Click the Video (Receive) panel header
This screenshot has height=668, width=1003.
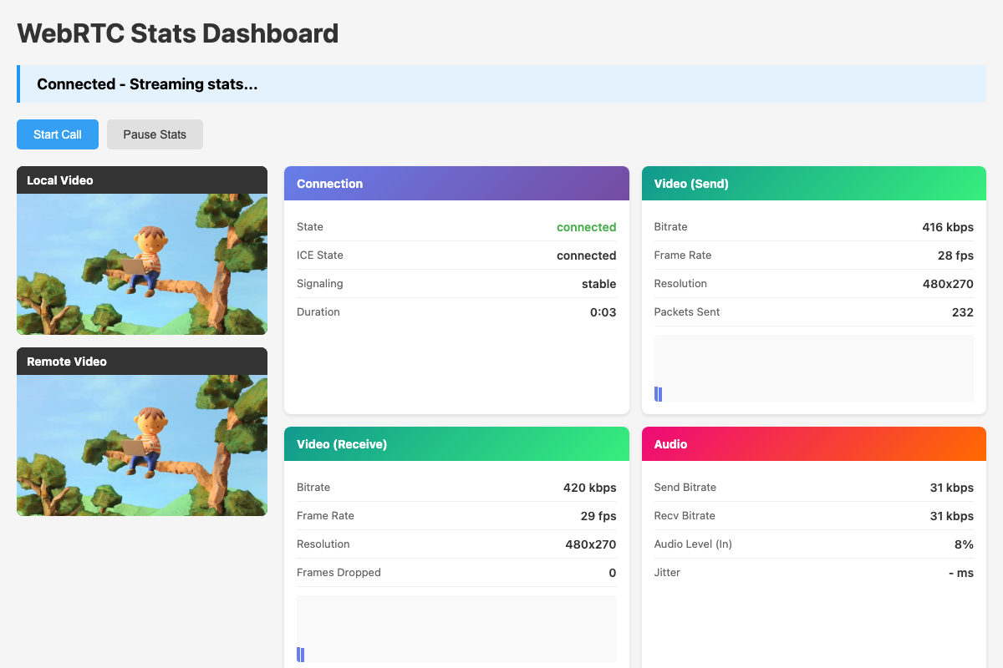(456, 443)
